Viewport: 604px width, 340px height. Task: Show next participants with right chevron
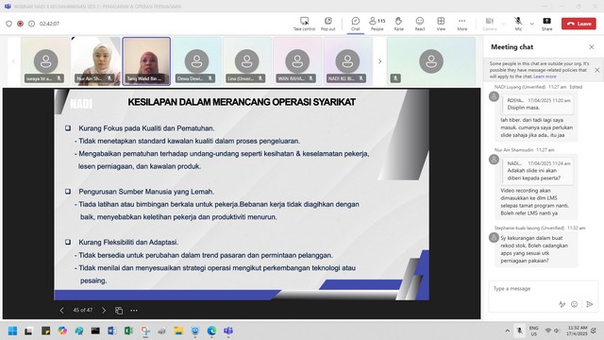click(379, 61)
